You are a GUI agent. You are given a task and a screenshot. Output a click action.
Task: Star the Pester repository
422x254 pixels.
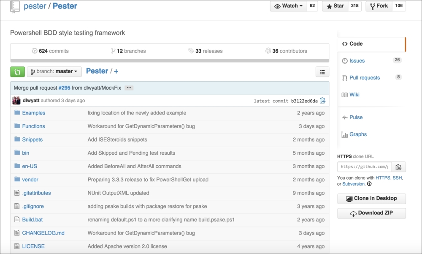point(335,6)
